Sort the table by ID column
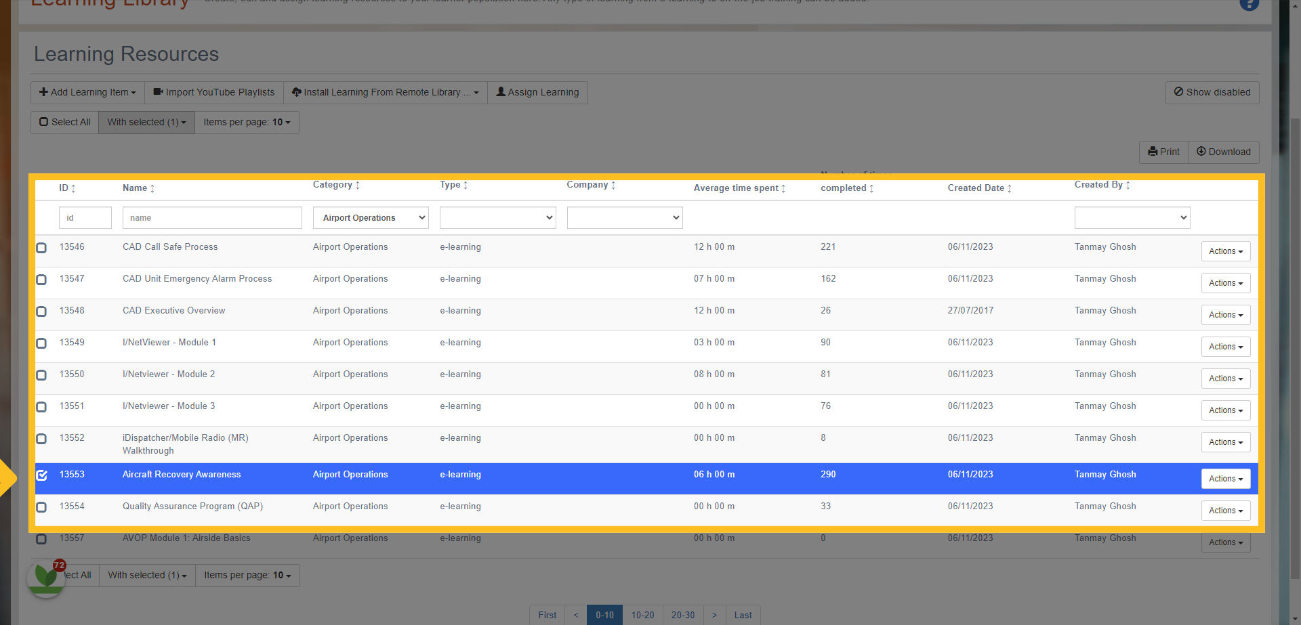Screen dimensions: 1301x625 coord(67,188)
